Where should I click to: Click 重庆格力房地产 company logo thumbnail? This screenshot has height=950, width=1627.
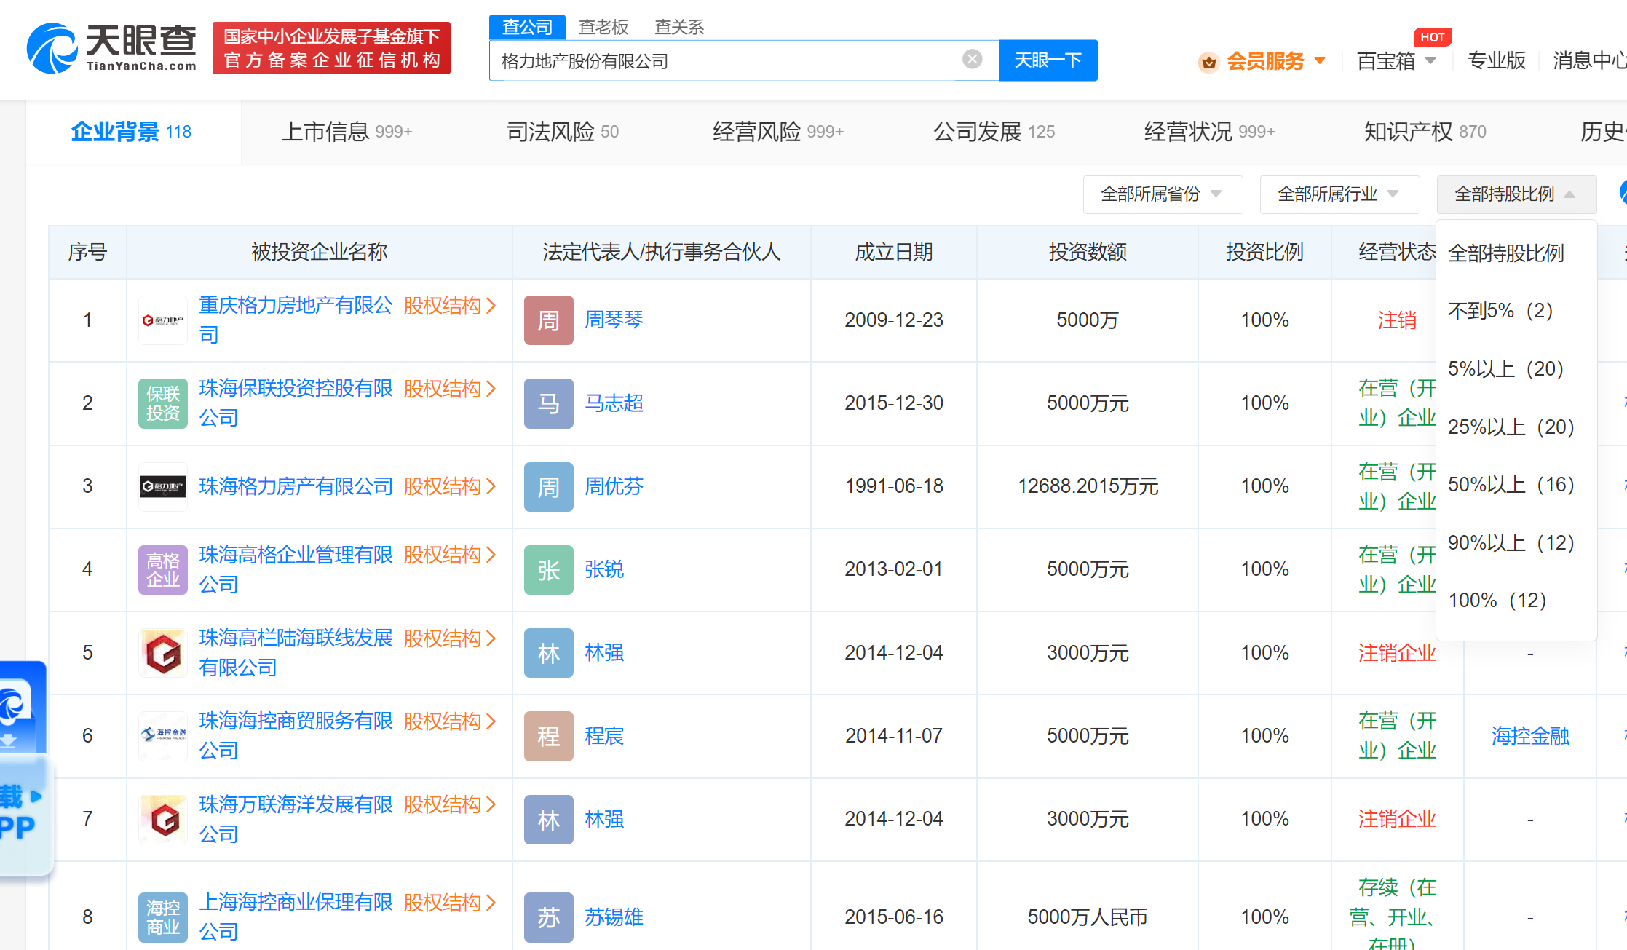click(162, 320)
